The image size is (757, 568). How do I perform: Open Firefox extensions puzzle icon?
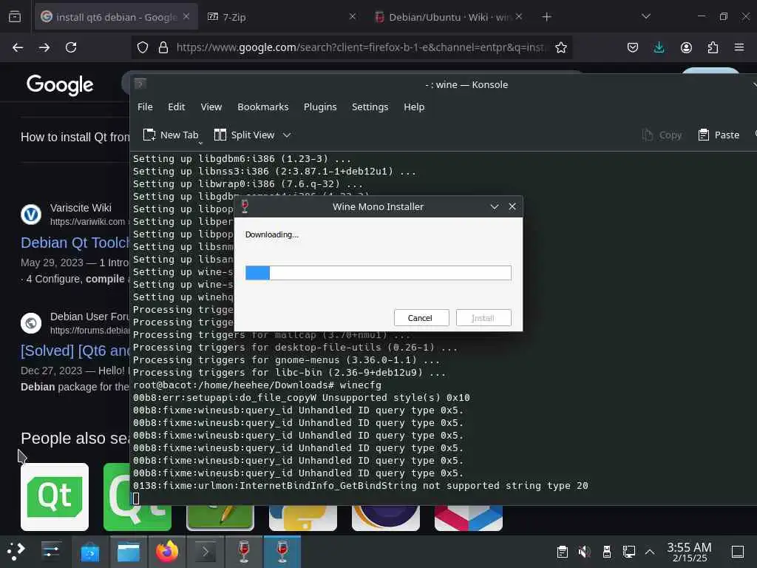(x=713, y=47)
